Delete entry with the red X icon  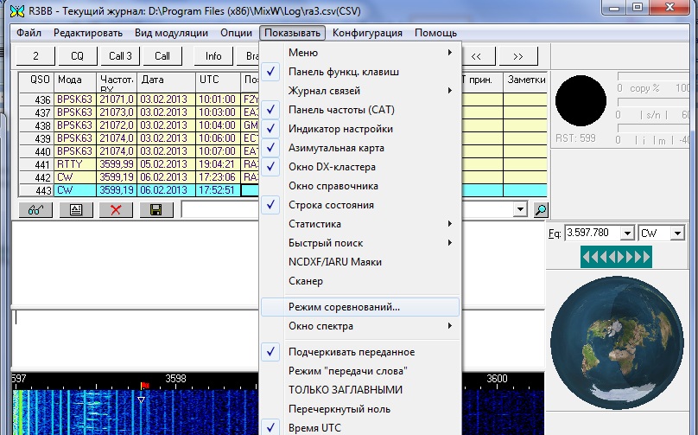(x=116, y=210)
